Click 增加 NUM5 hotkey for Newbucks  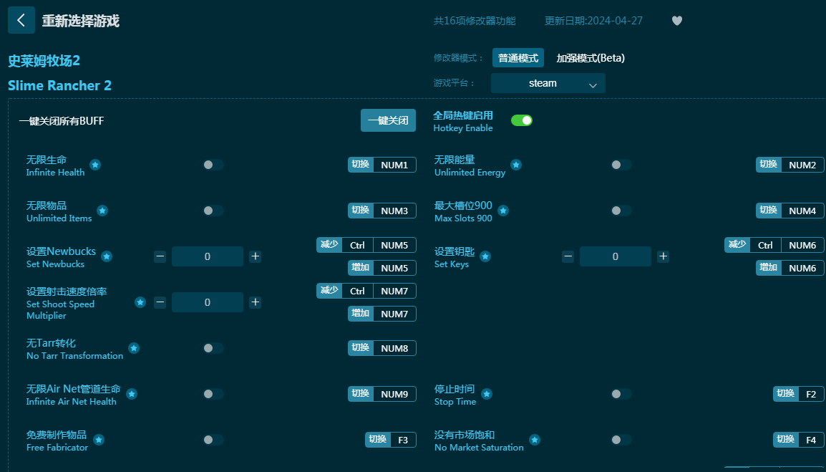tap(382, 268)
